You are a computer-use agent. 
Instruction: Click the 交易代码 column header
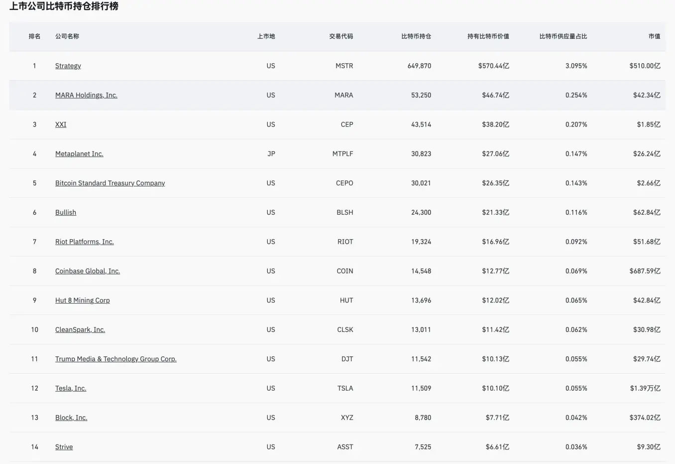[341, 36]
